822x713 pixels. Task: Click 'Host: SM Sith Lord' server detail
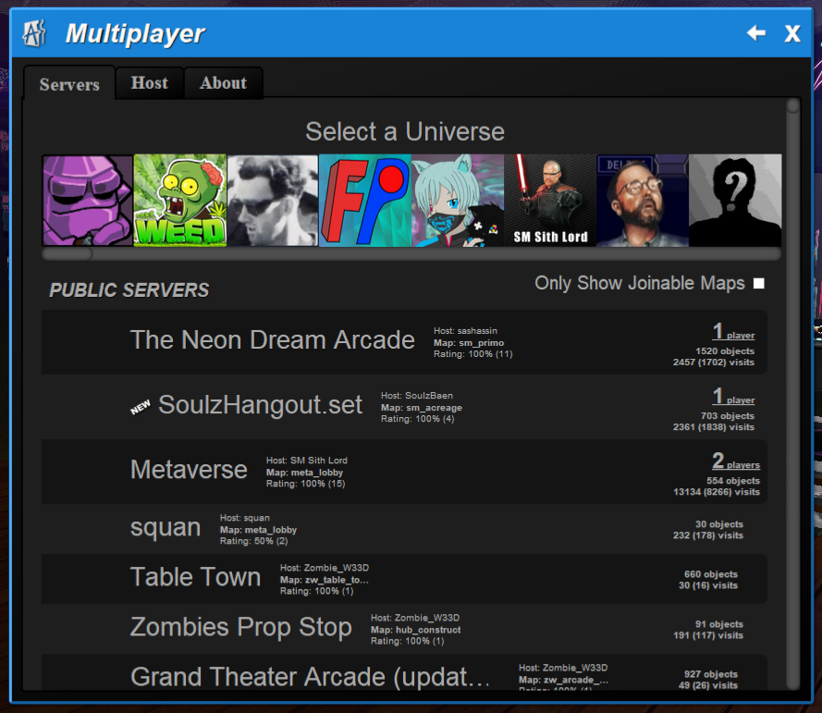[307, 461]
